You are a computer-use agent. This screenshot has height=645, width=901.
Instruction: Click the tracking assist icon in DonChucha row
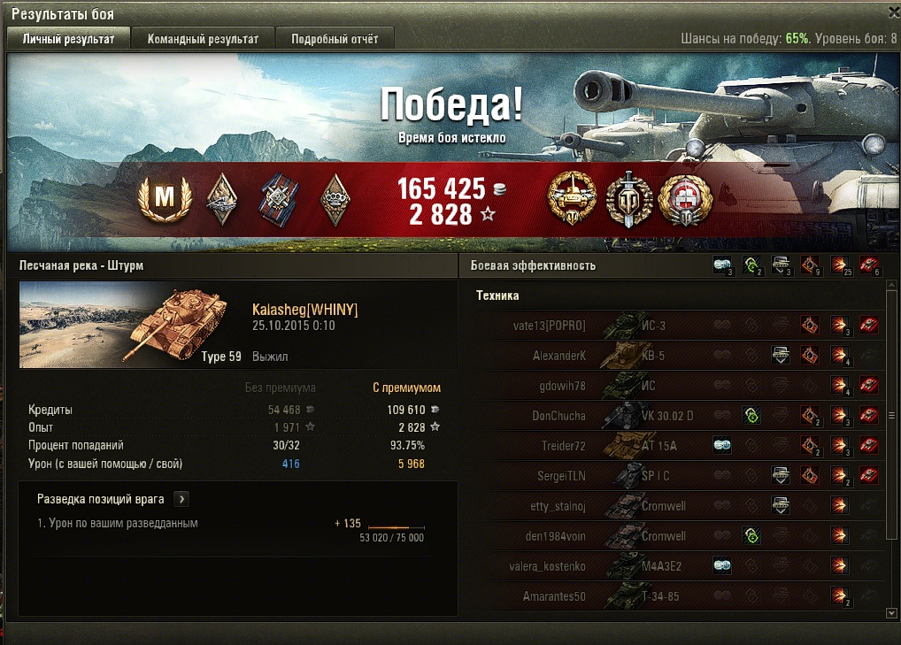pos(751,415)
